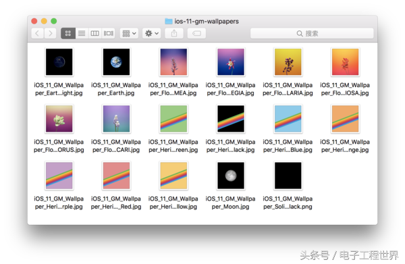Select the Heritage blue stripe thumbnail
The image size is (405, 264).
(x=288, y=119)
